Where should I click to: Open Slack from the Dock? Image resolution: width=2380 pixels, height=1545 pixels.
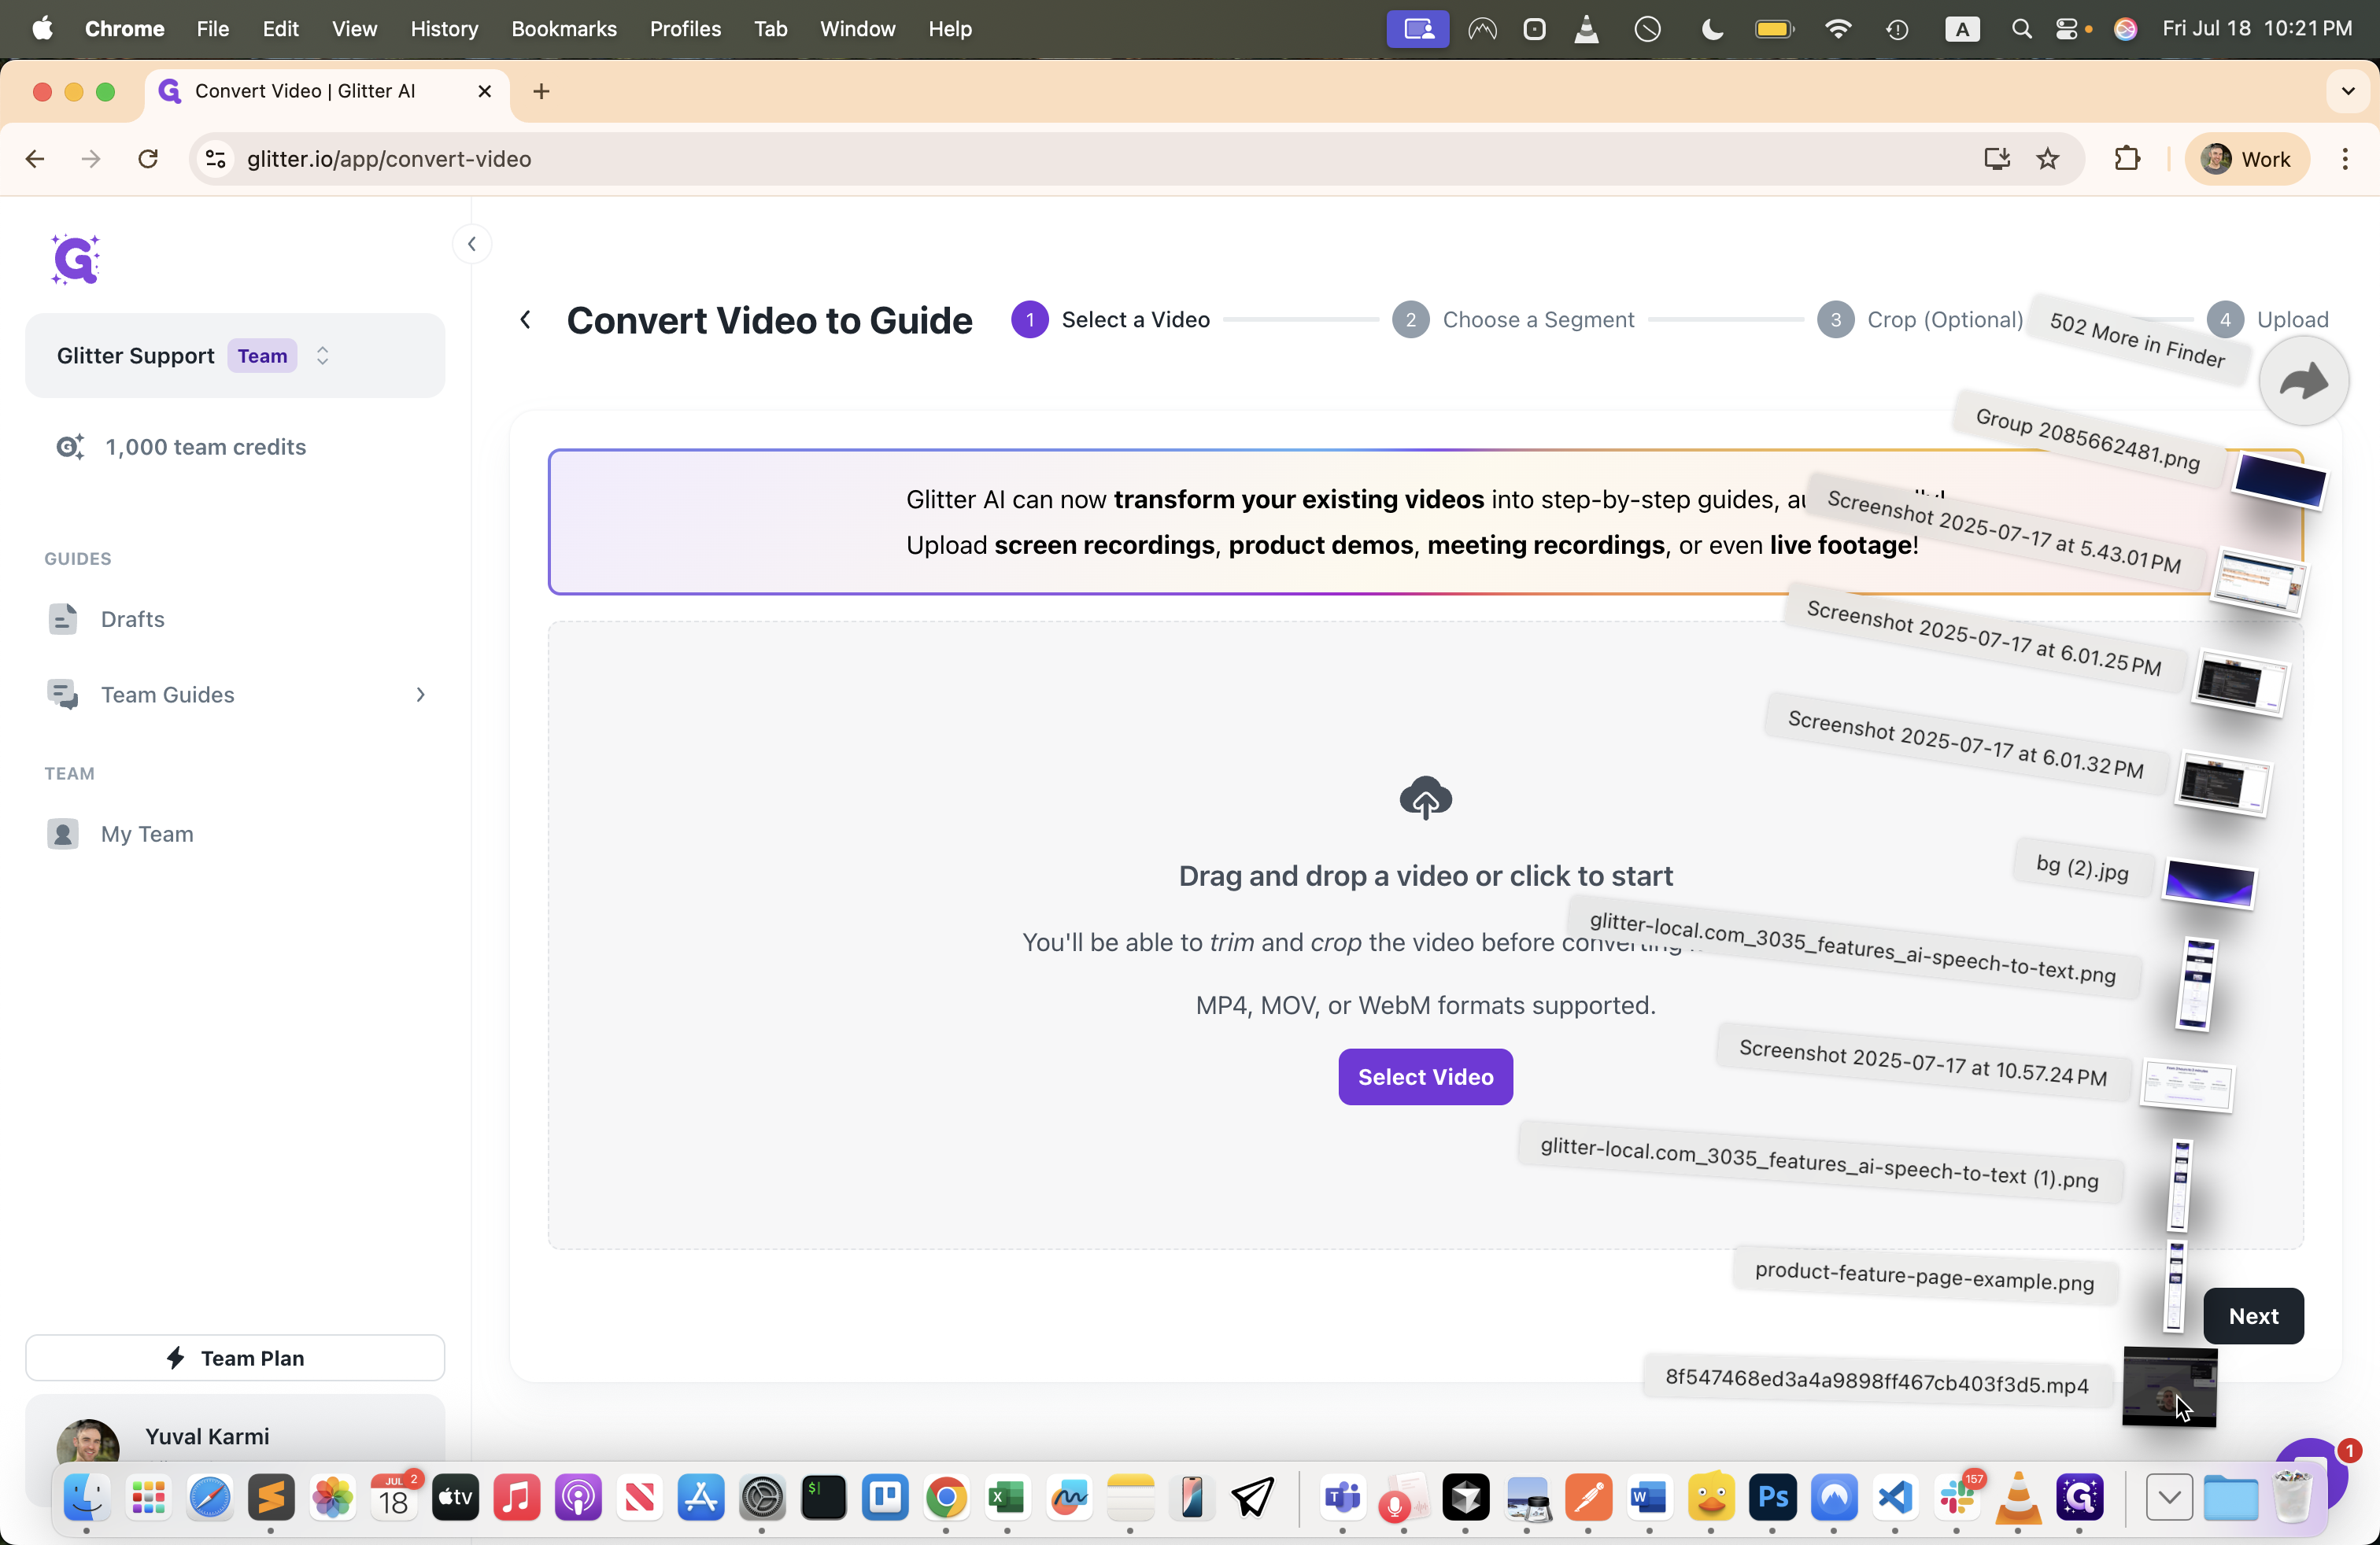click(x=1957, y=1496)
